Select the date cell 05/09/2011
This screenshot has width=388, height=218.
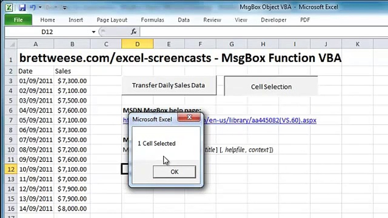tap(35, 120)
